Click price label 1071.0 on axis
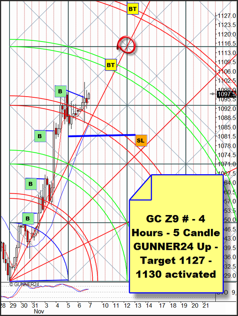This screenshot has width=238, height=316. pos(226,164)
